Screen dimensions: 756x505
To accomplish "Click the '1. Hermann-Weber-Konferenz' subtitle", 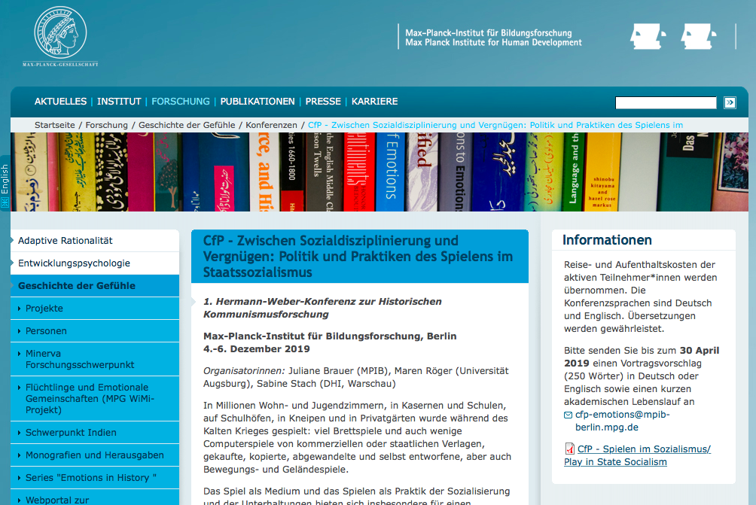I will 322,308.
